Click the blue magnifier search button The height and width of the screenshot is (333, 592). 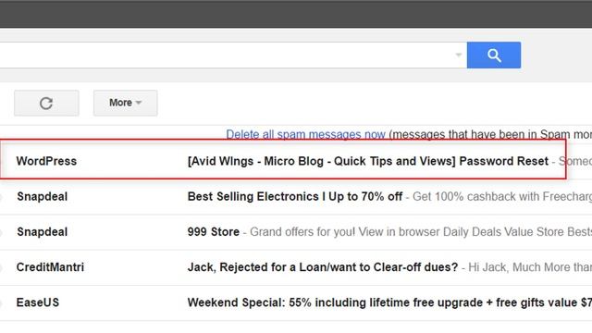493,55
